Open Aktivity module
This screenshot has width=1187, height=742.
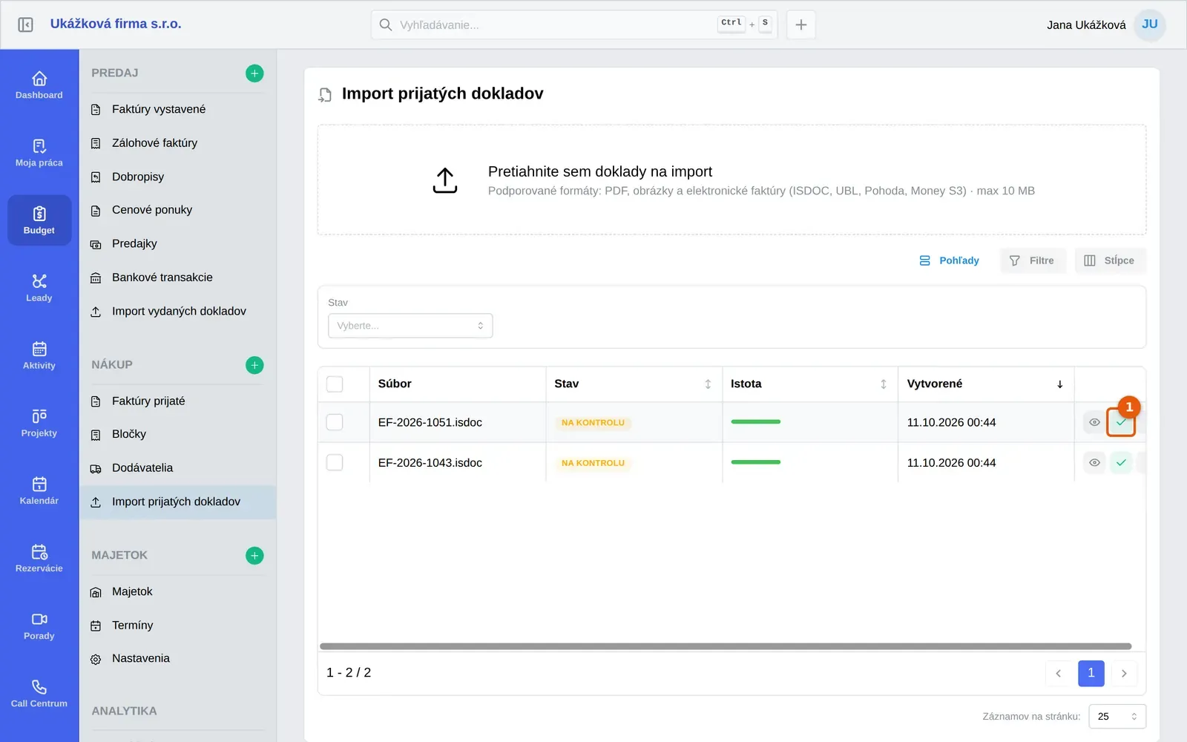[x=39, y=355]
